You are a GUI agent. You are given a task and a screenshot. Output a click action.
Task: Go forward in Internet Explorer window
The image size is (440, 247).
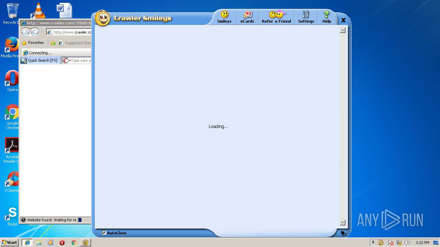[35, 32]
